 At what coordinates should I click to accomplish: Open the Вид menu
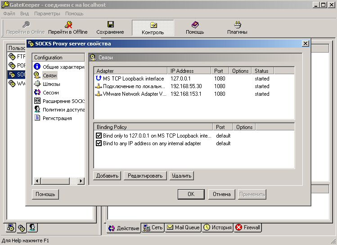point(24,13)
